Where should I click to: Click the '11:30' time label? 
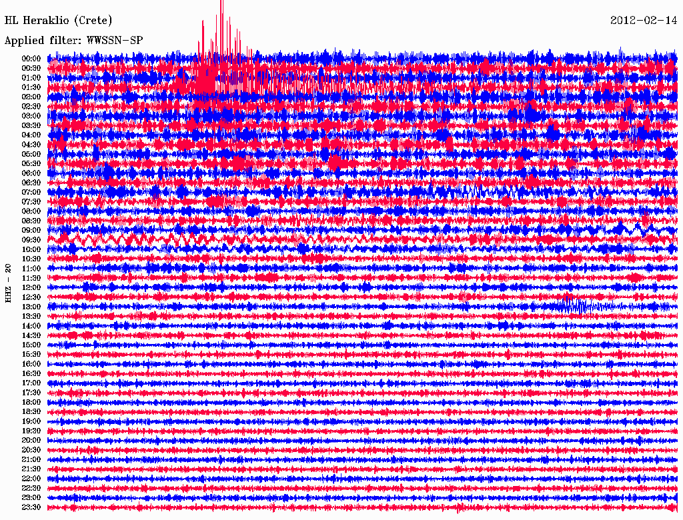click(x=31, y=279)
